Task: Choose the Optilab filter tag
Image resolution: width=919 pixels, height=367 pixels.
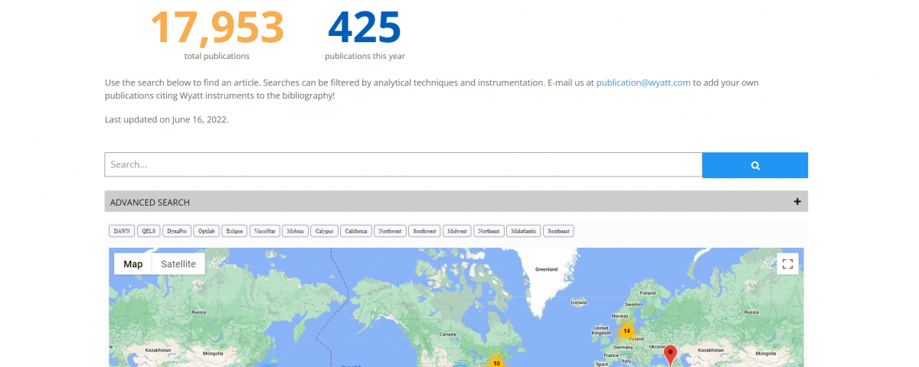Action: [206, 231]
